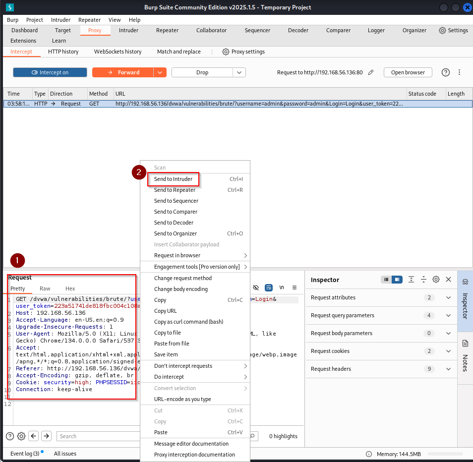Screen dimensions: 473x462
Task: Go to previous search match arrow
Action: (x=34, y=436)
